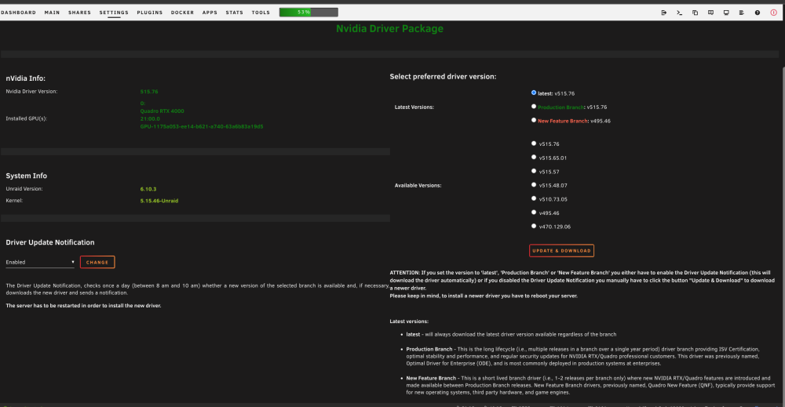This screenshot has height=407, width=785.
Task: Select driver version v515.57
Action: [534, 171]
